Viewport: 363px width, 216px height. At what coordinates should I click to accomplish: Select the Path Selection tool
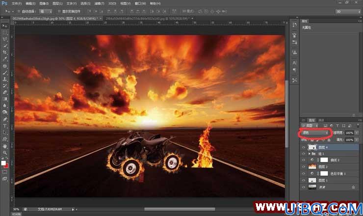point(4,133)
